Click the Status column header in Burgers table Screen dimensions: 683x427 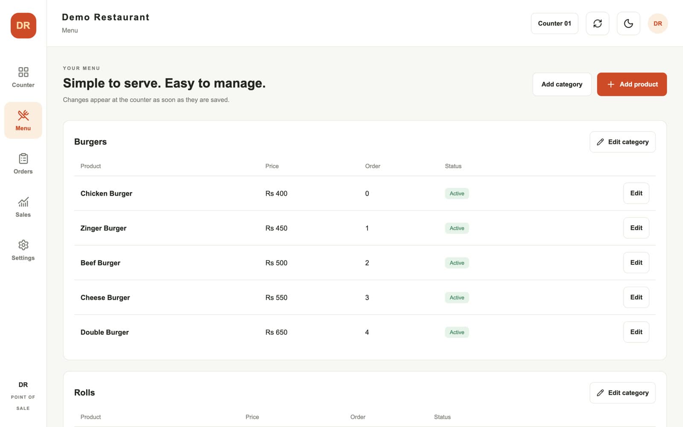point(453,166)
